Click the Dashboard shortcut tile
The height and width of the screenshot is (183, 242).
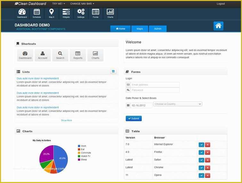pyautogui.click(x=25, y=55)
